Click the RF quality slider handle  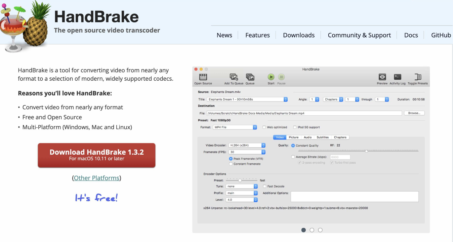[366, 151]
